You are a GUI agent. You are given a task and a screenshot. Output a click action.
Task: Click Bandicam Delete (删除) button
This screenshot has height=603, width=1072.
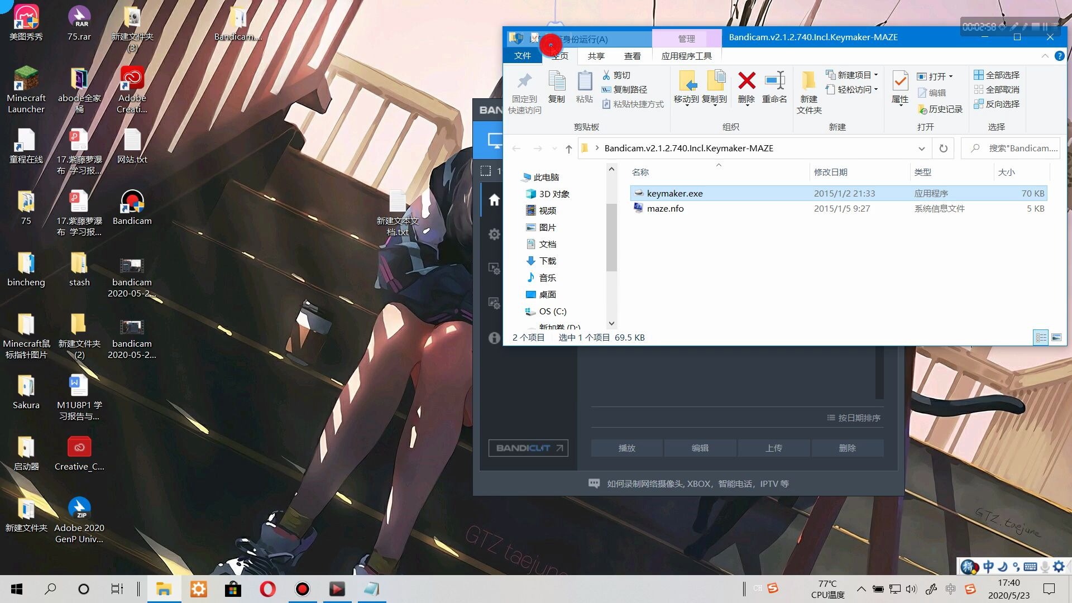pos(847,448)
